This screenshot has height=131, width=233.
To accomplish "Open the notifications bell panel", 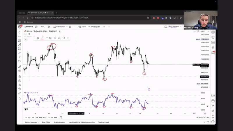I will click(x=213, y=117).
